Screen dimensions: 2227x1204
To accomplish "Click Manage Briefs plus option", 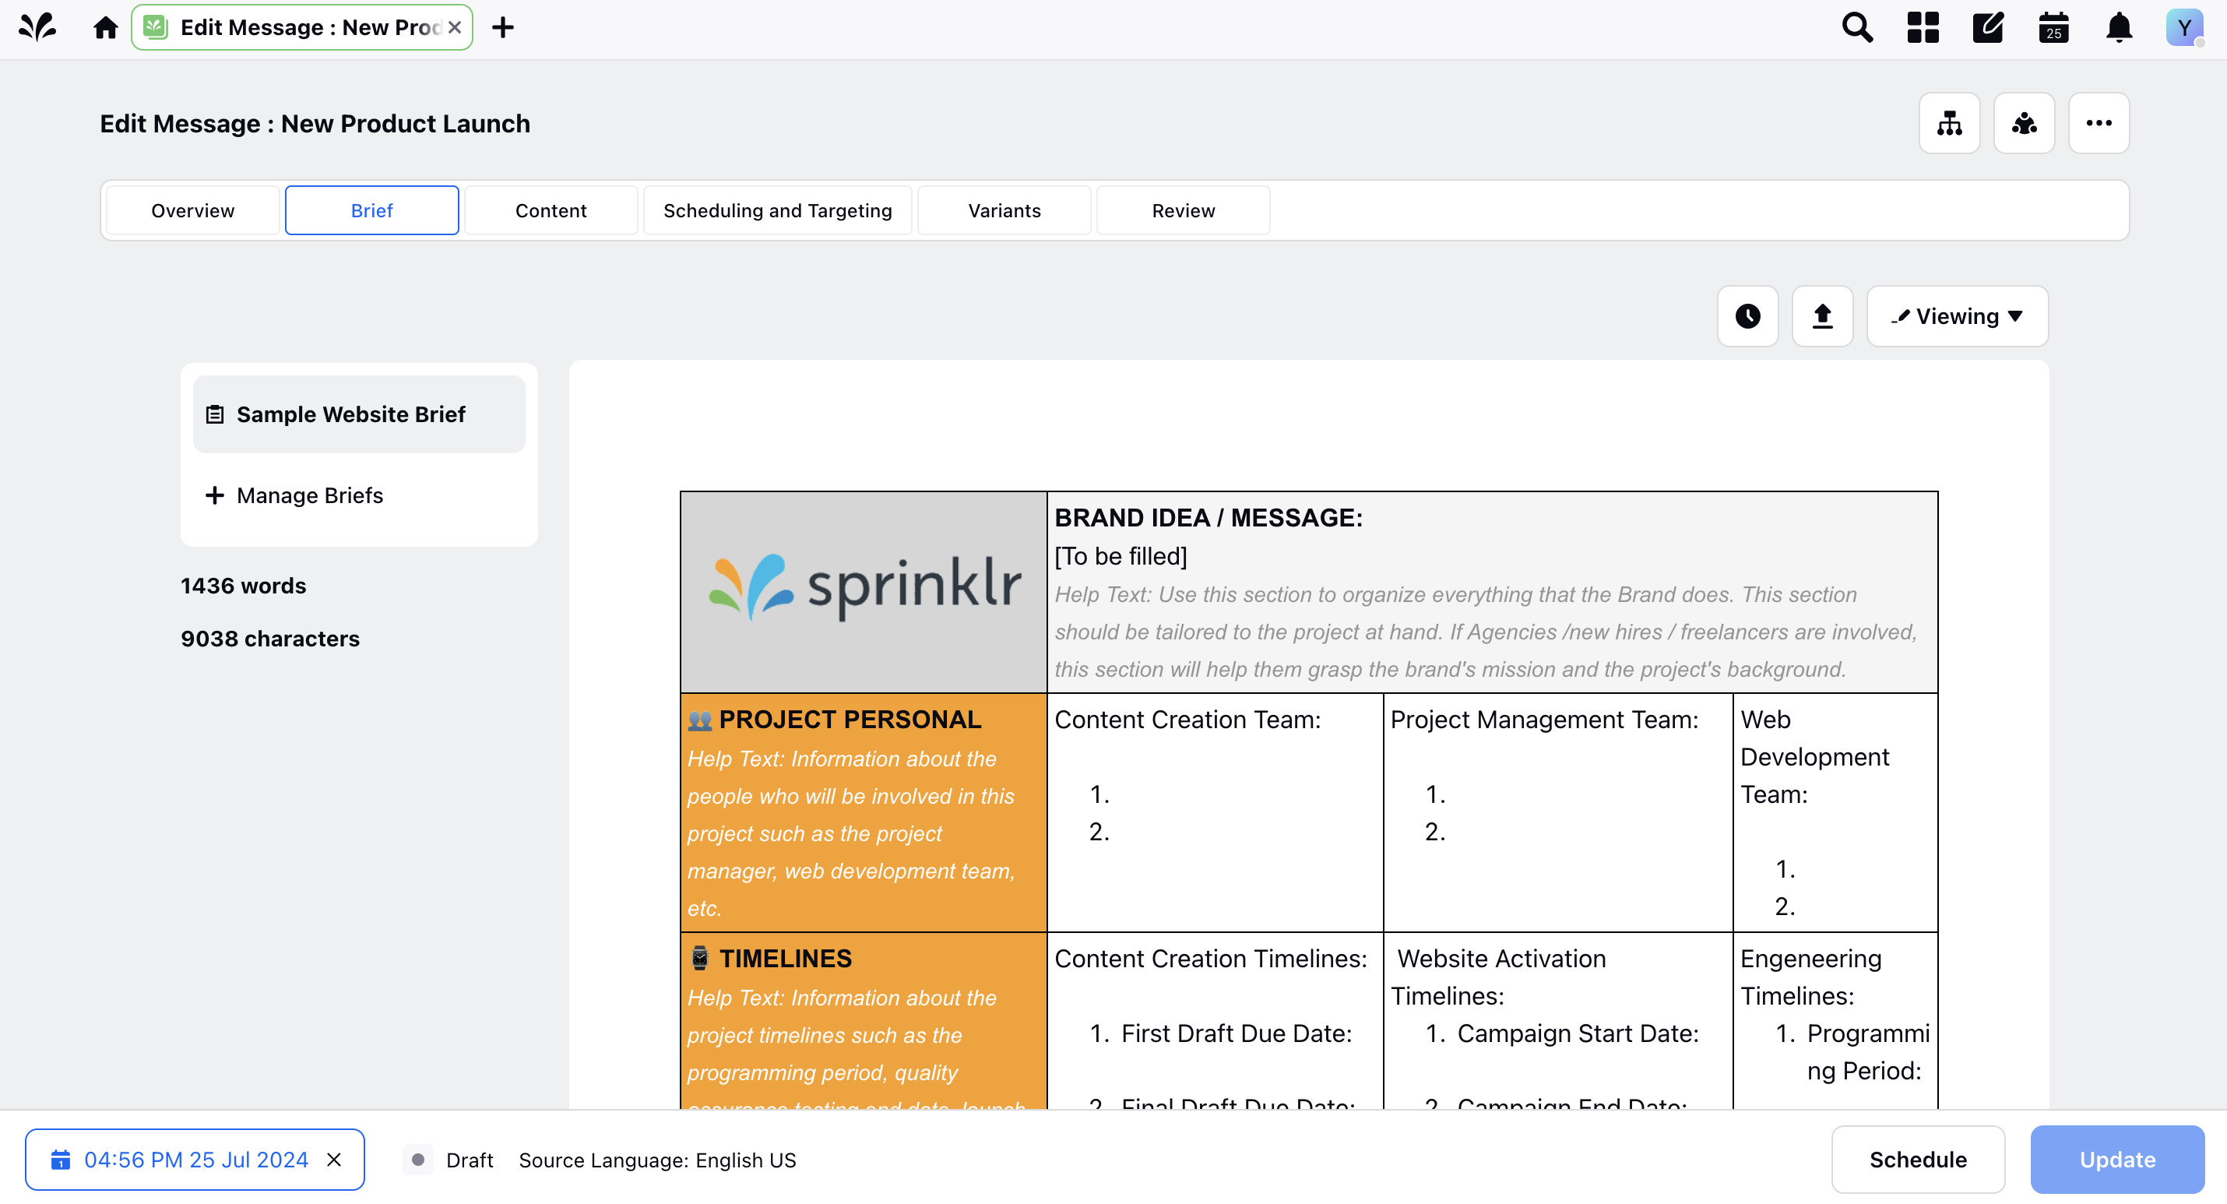I will (x=294, y=495).
